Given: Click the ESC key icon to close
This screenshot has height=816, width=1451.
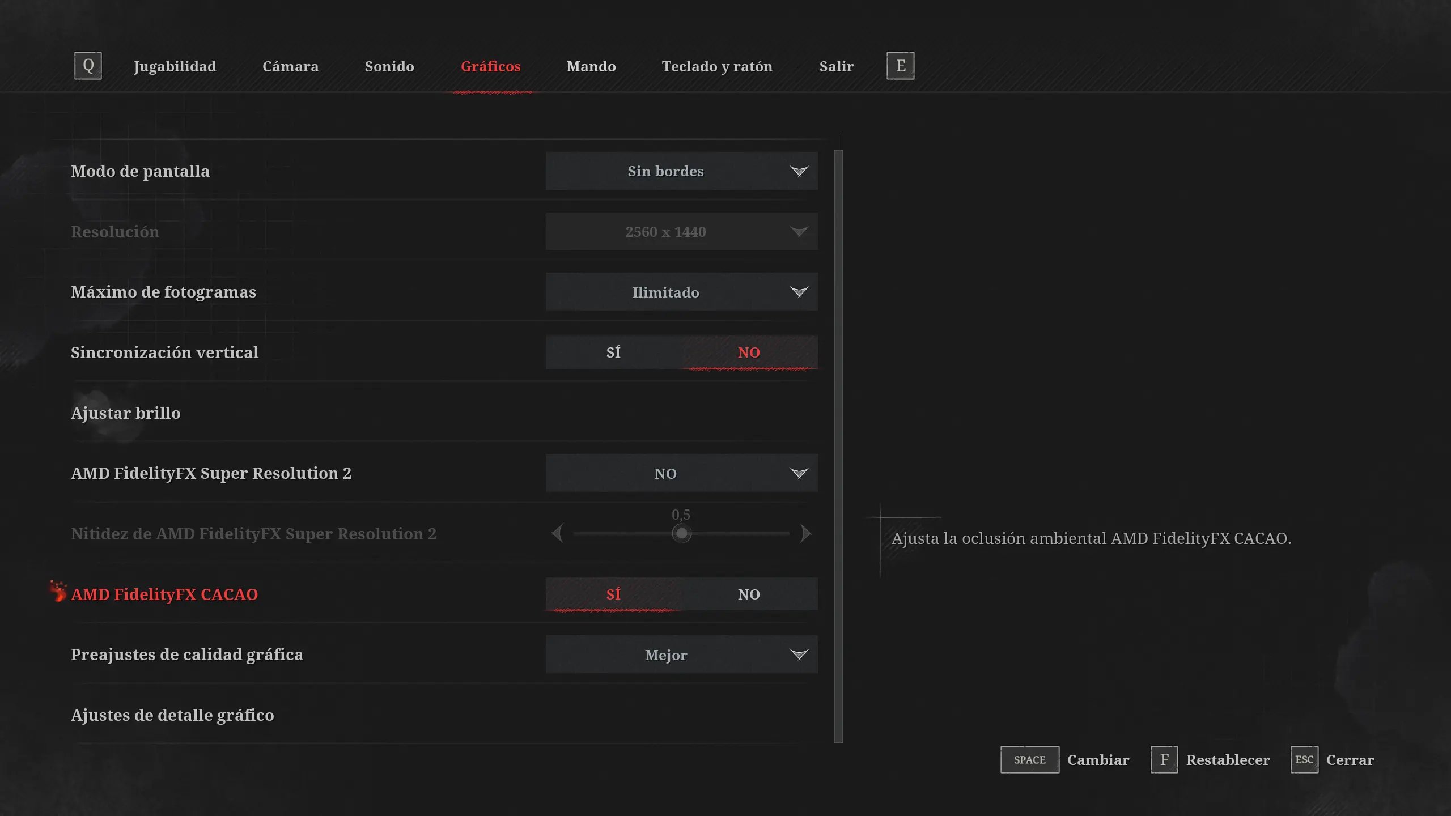Looking at the screenshot, I should click(x=1304, y=759).
